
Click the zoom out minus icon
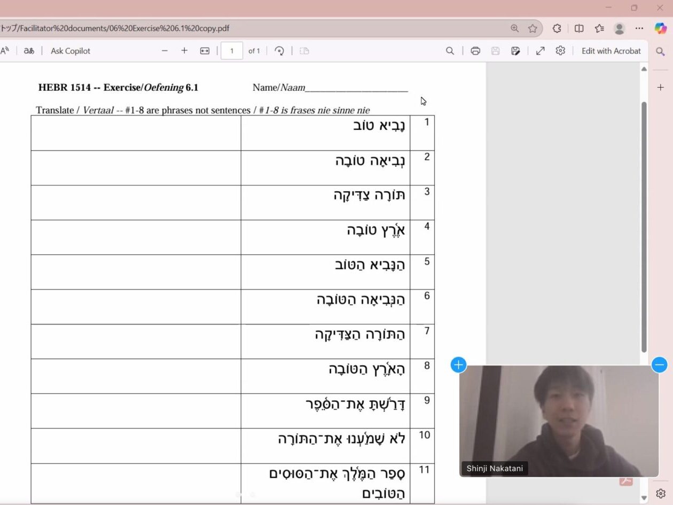165,51
